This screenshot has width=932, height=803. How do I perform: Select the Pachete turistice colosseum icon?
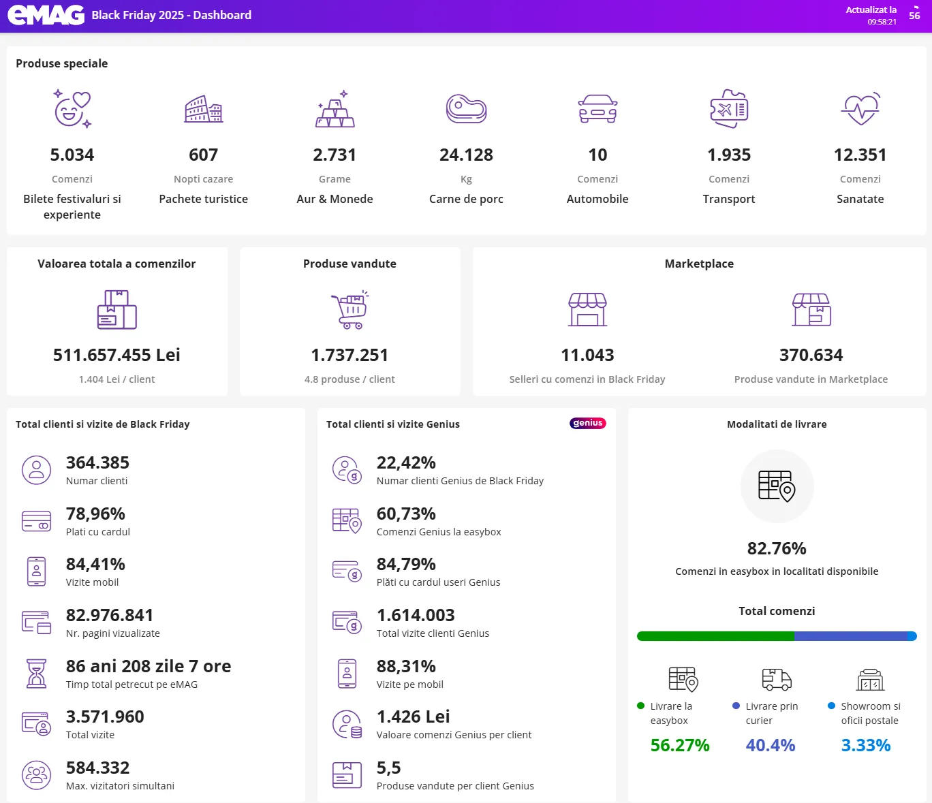coord(203,109)
